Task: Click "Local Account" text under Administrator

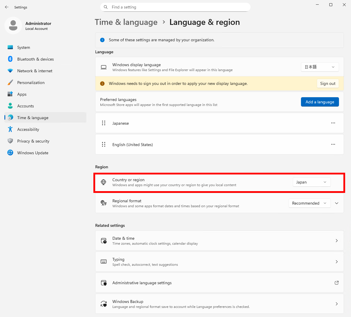Action: [x=37, y=29]
